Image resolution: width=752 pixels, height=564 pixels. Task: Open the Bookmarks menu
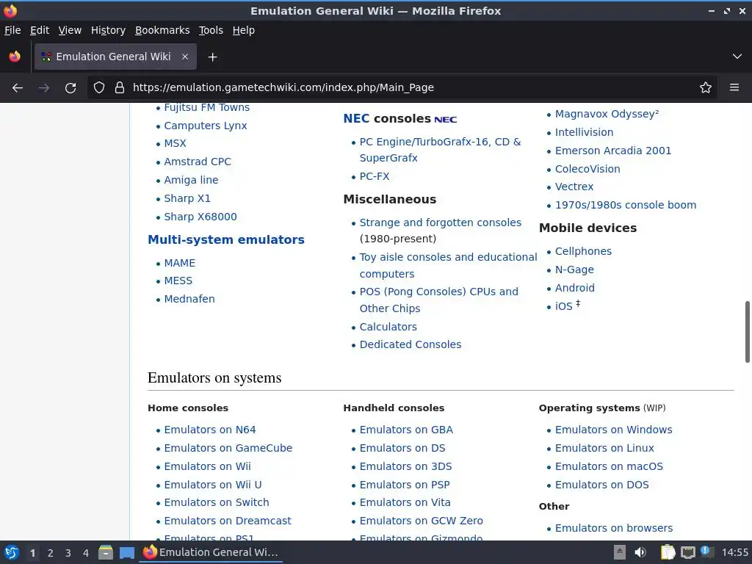coord(162,30)
